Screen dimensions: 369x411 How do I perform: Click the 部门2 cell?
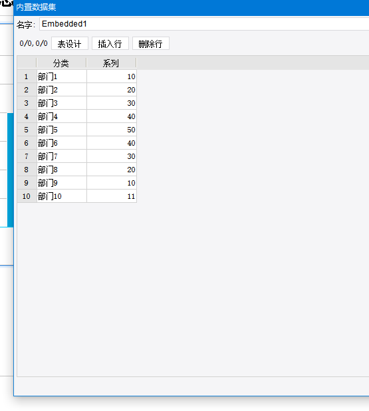pos(62,90)
